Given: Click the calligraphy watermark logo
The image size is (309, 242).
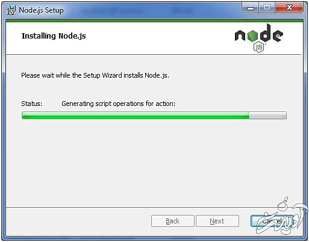Looking at the screenshot, I should 281,217.
